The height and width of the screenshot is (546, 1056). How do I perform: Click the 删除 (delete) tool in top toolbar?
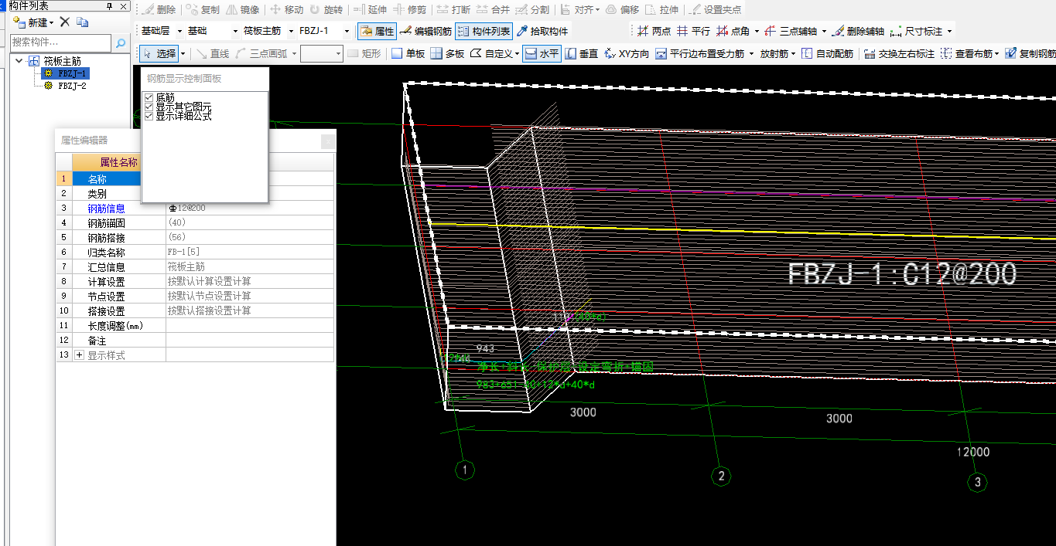coord(159,10)
